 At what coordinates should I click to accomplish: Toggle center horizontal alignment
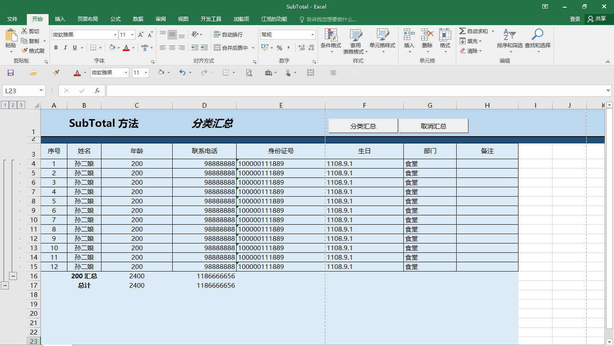pyautogui.click(x=172, y=48)
